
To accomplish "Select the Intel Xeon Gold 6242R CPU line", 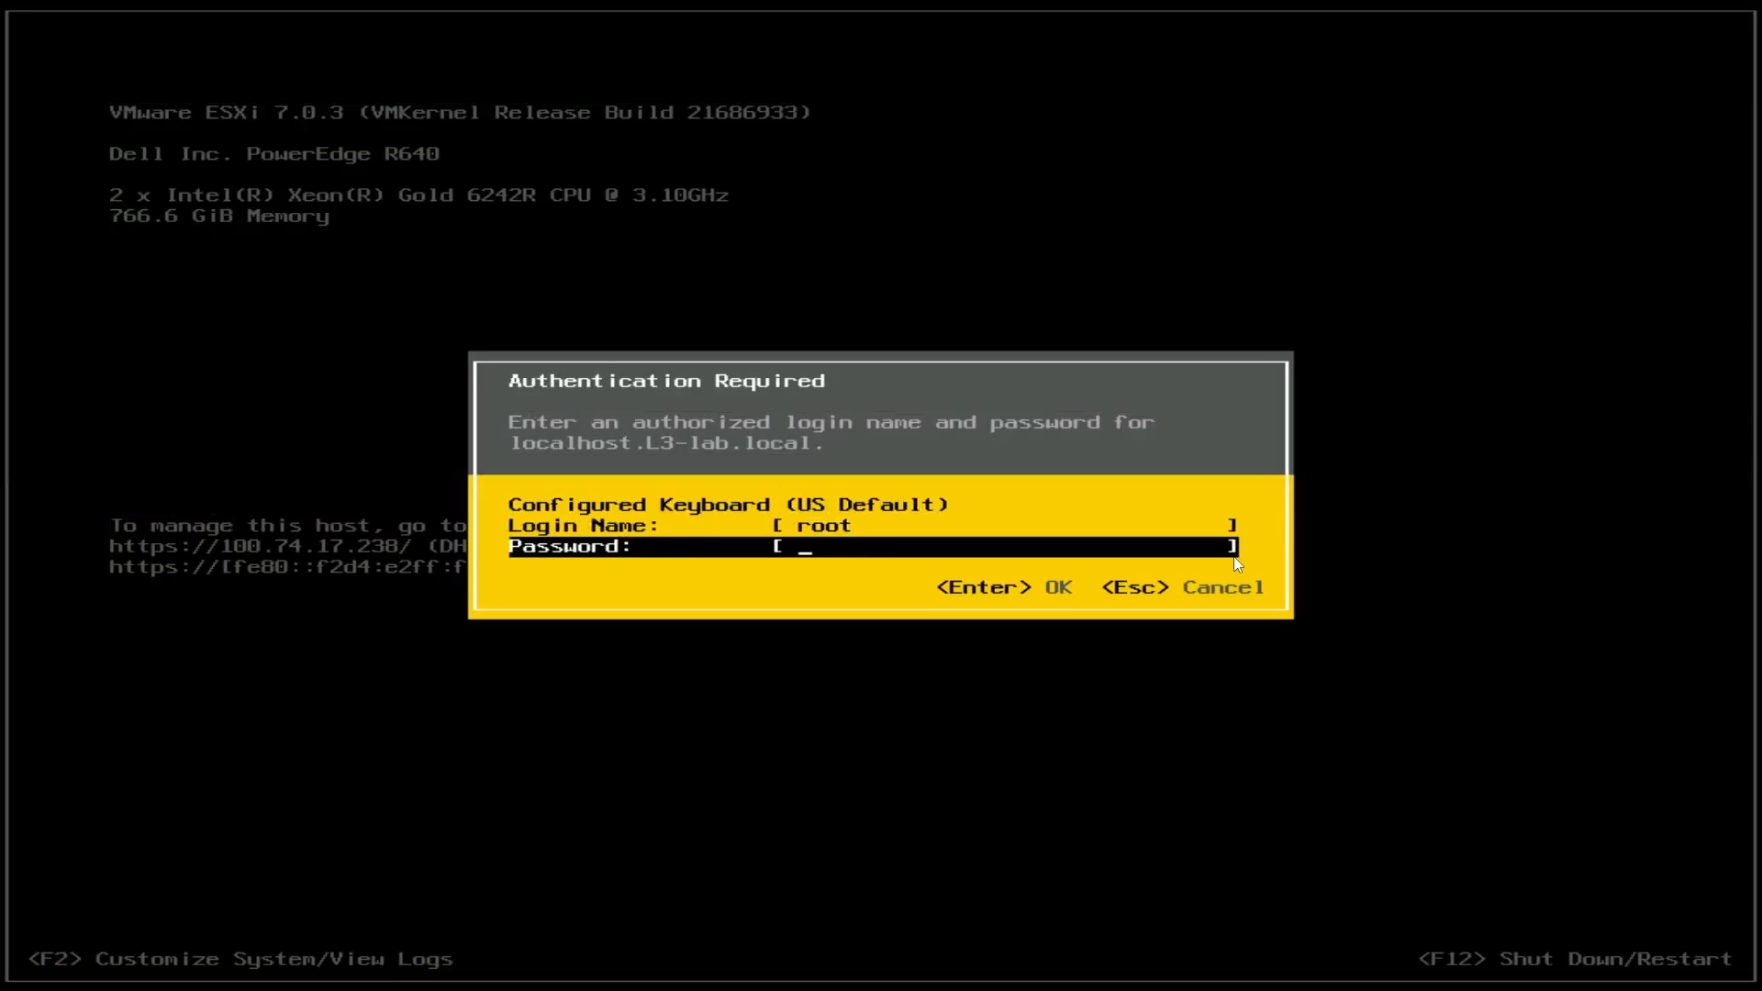I will pos(418,195).
